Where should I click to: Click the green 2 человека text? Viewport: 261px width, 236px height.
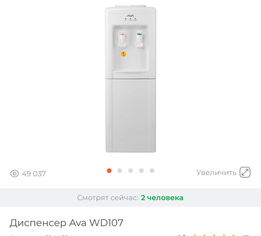click(162, 198)
